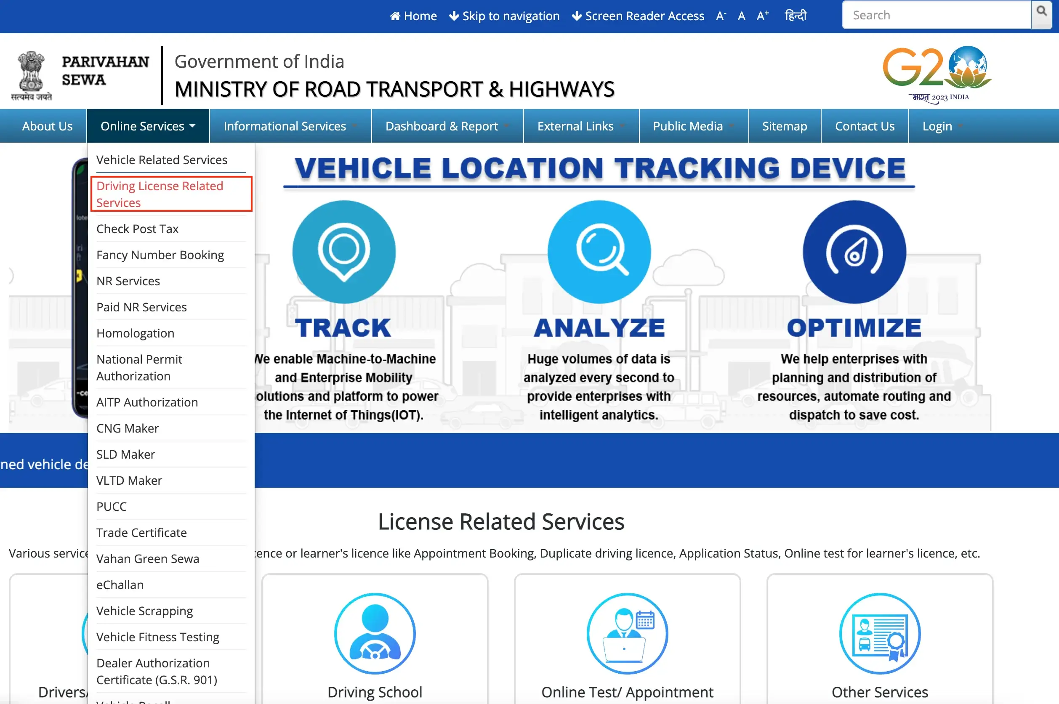Screen dimensions: 1059x704
Task: Click the search magnifier icon button
Action: 1041,15
